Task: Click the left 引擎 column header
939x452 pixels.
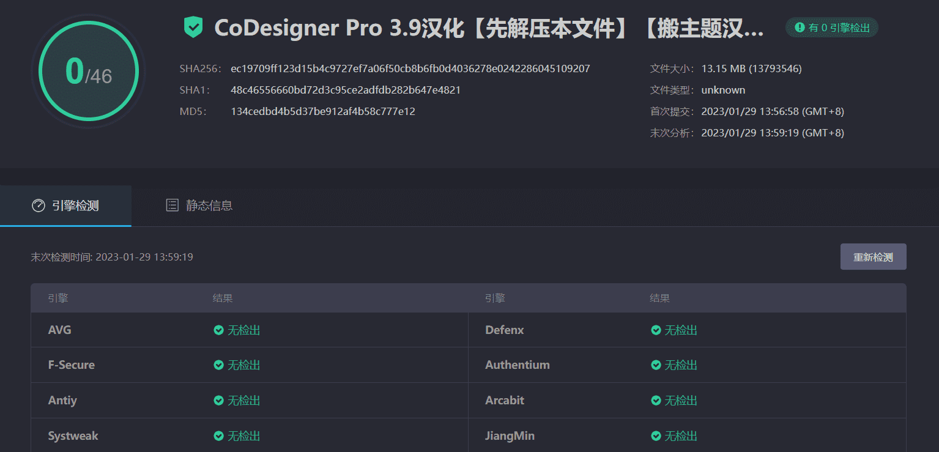Action: 58,298
